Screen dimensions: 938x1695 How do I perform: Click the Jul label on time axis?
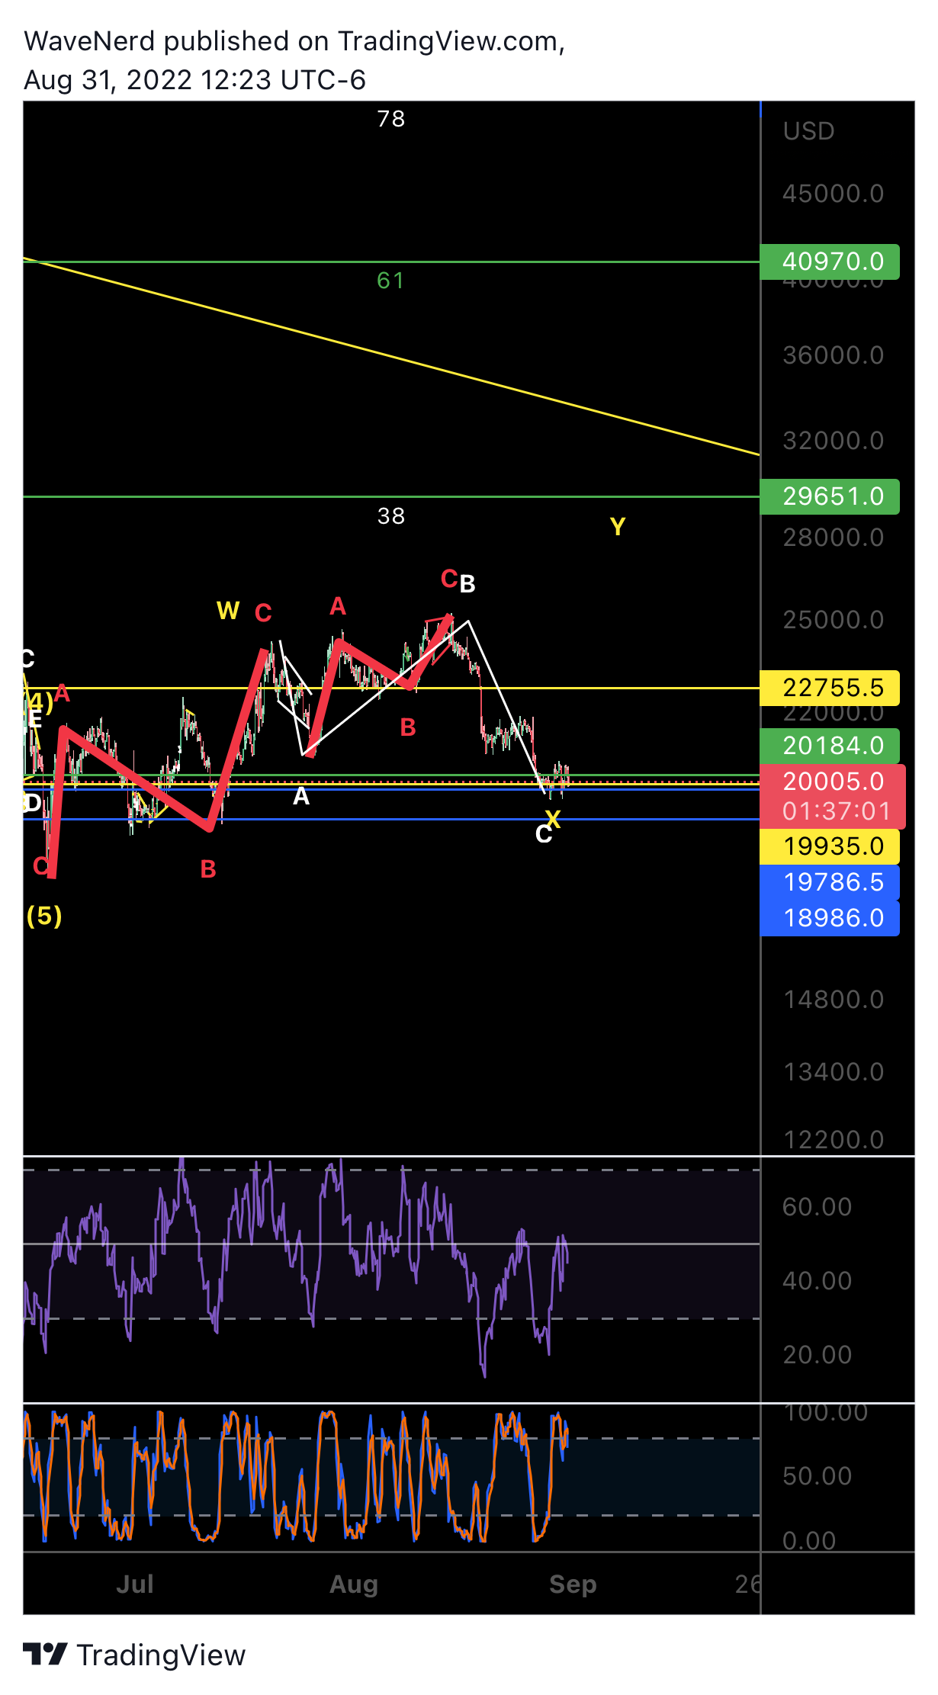135,1584
